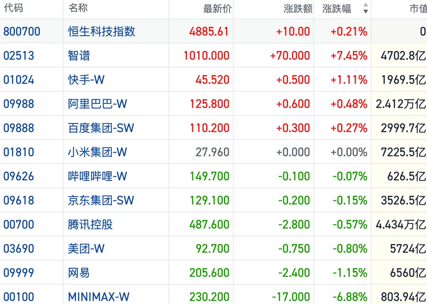Image resolution: width=427 pixels, height=304 pixels.
Task: View 腾讯控股 stock details
Action: point(90,224)
